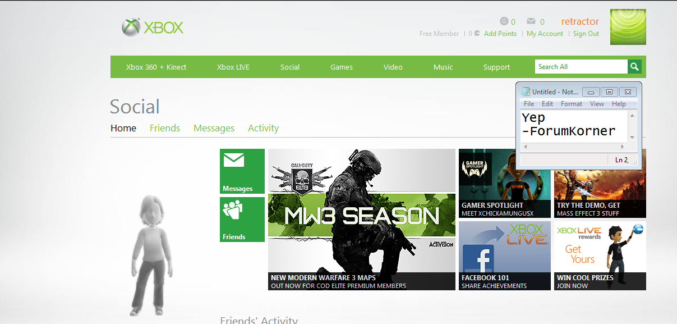Click the Sign Out link
Image resolution: width=677 pixels, height=324 pixels.
pos(586,34)
